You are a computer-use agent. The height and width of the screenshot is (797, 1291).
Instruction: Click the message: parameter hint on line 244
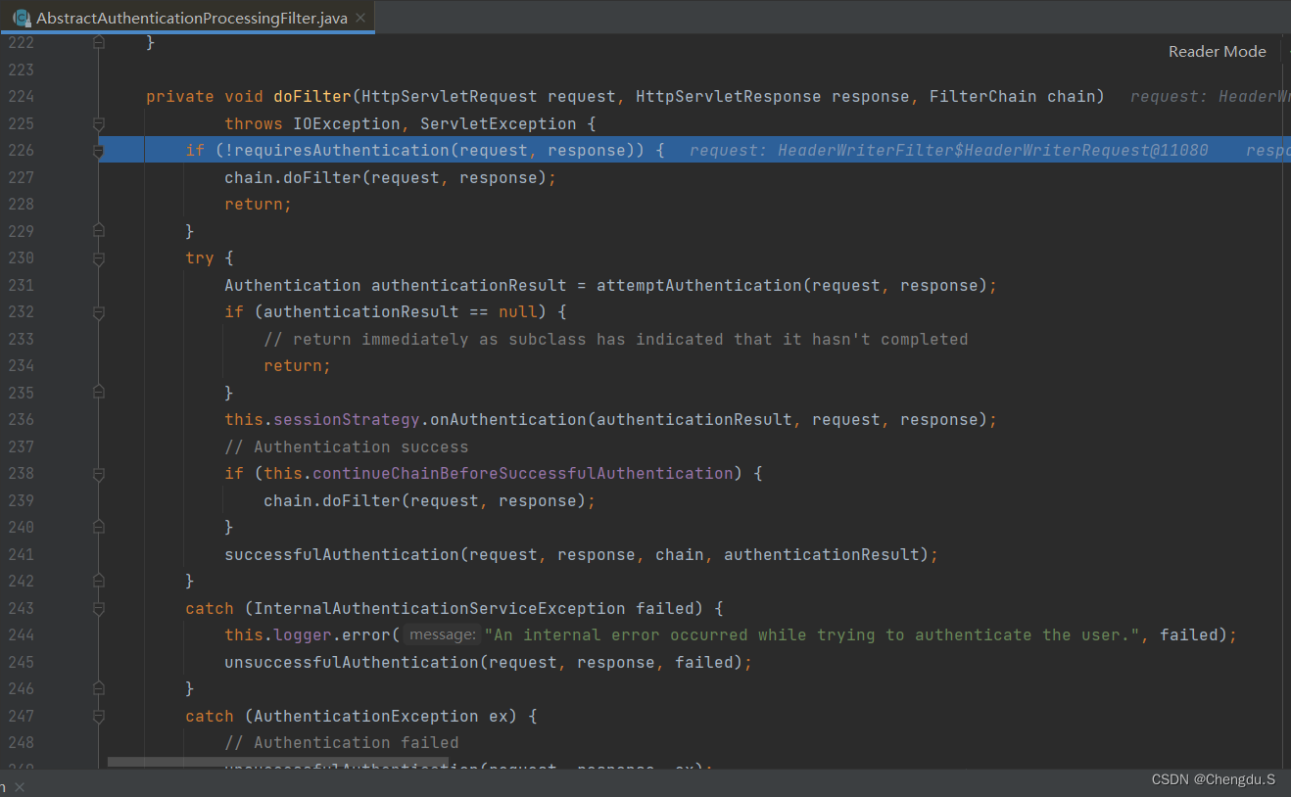coord(443,634)
